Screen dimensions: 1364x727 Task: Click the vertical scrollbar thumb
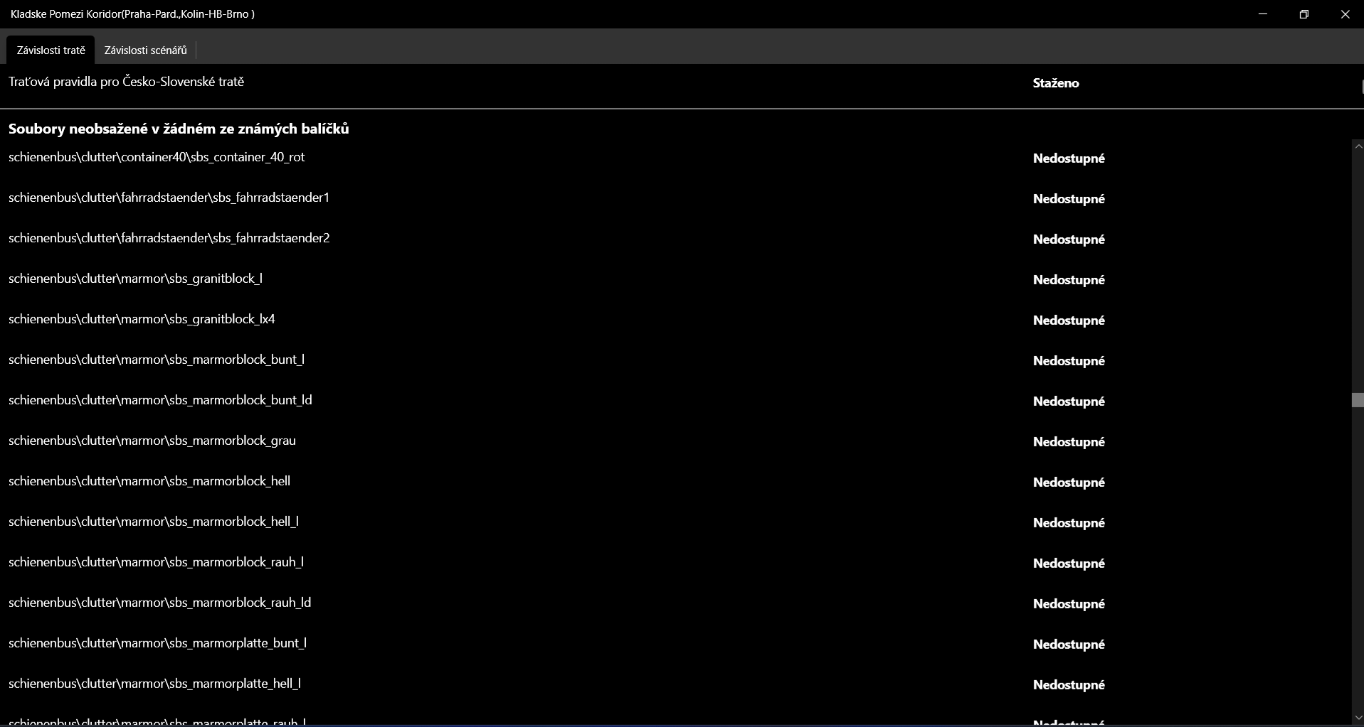pyautogui.click(x=1358, y=400)
